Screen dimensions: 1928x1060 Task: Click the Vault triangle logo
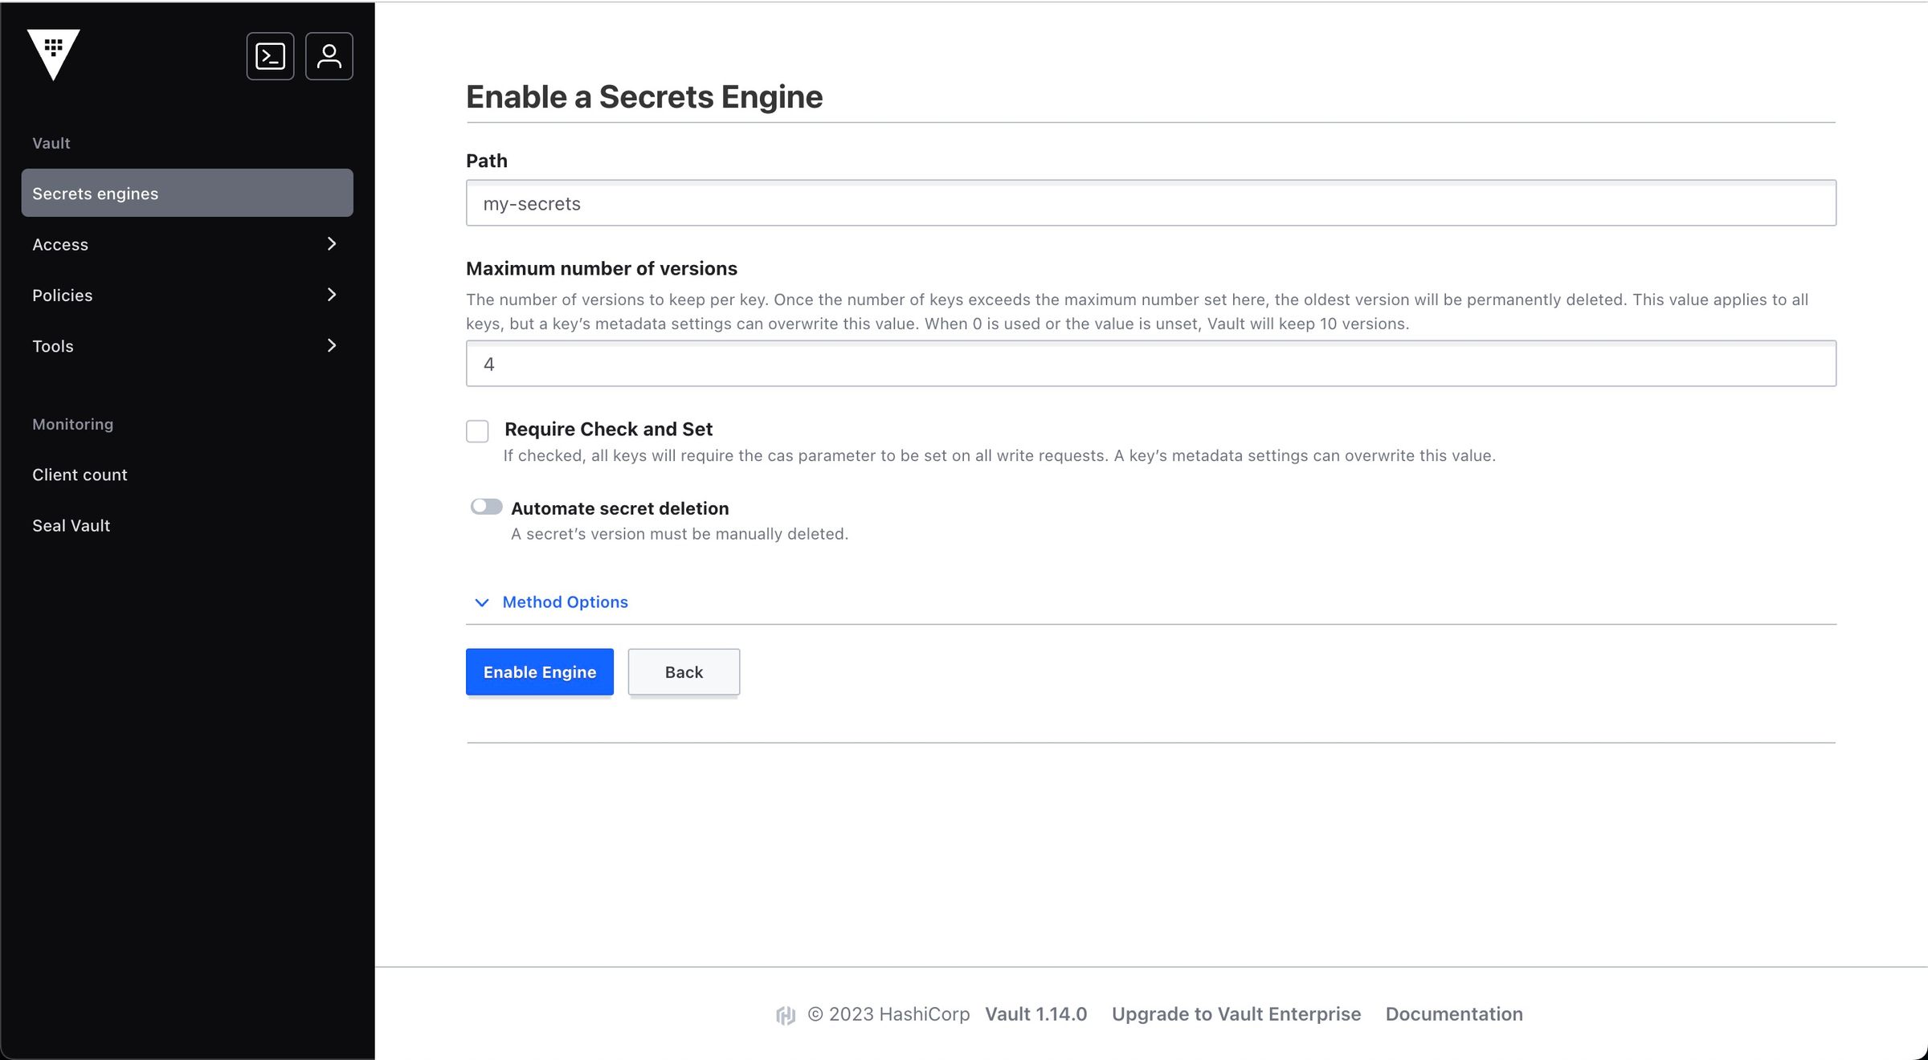coord(53,54)
